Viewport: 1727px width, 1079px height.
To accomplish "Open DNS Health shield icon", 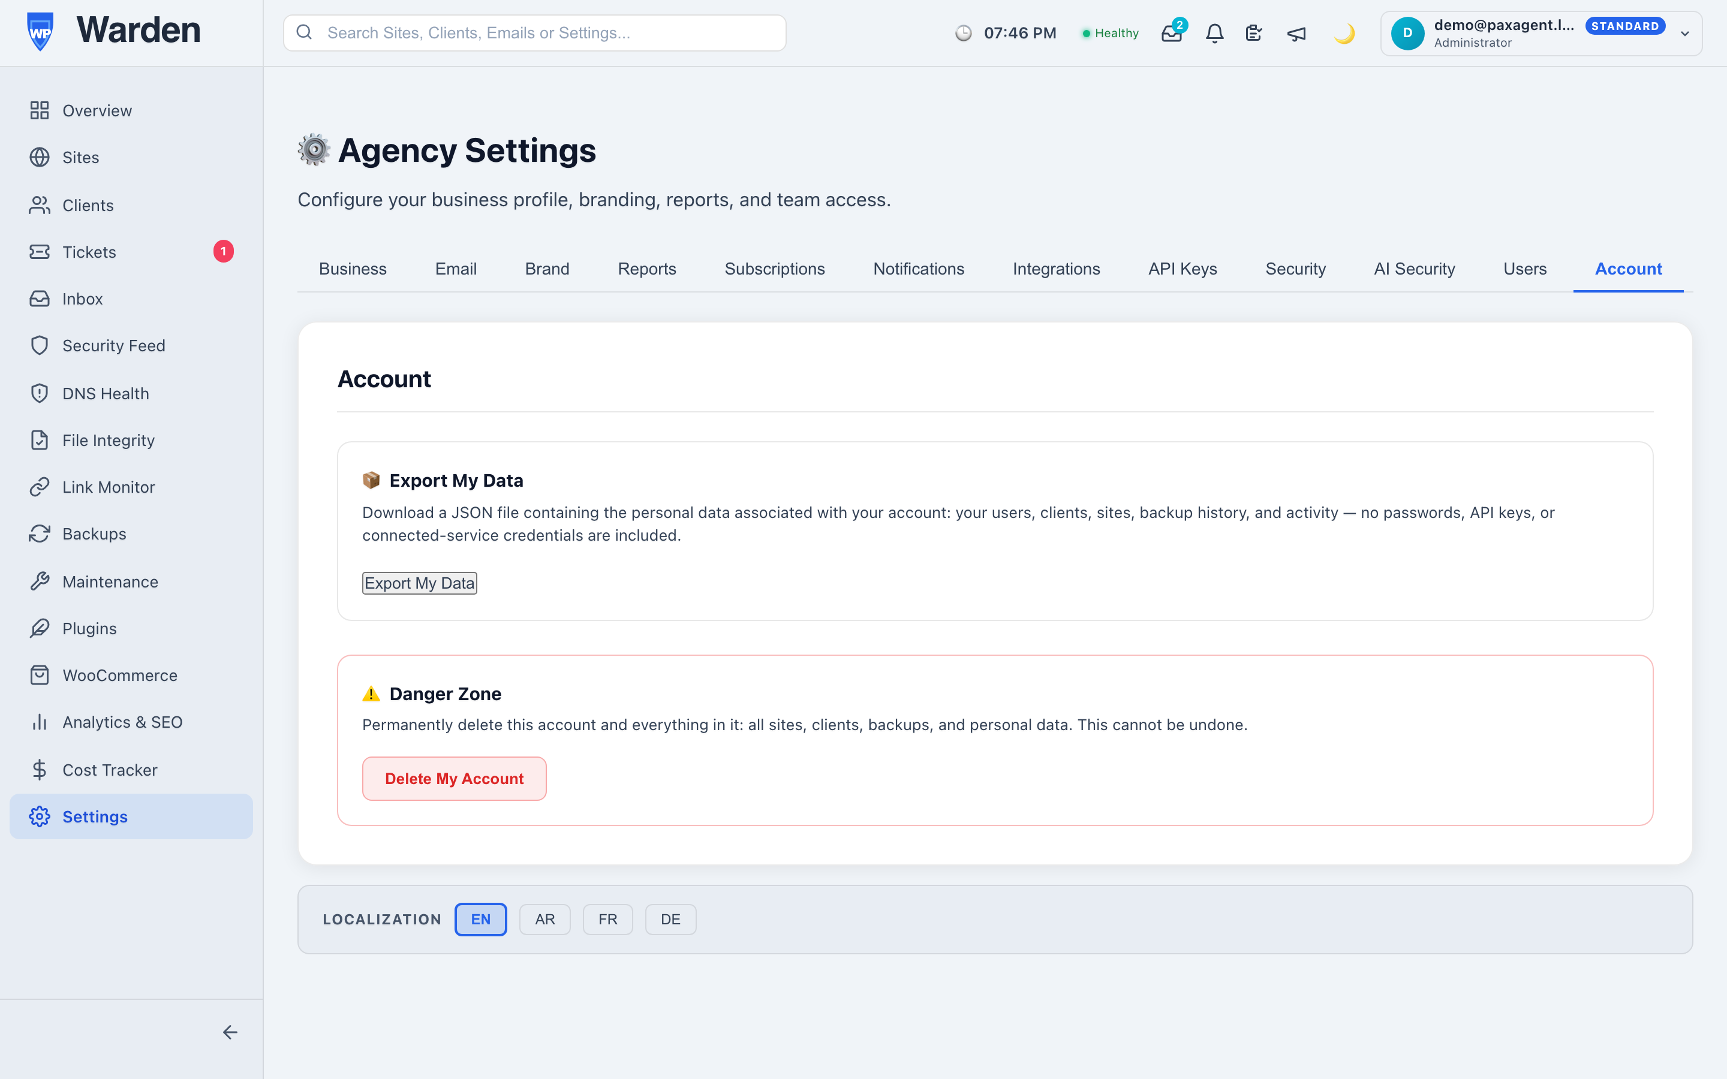I will pos(39,393).
